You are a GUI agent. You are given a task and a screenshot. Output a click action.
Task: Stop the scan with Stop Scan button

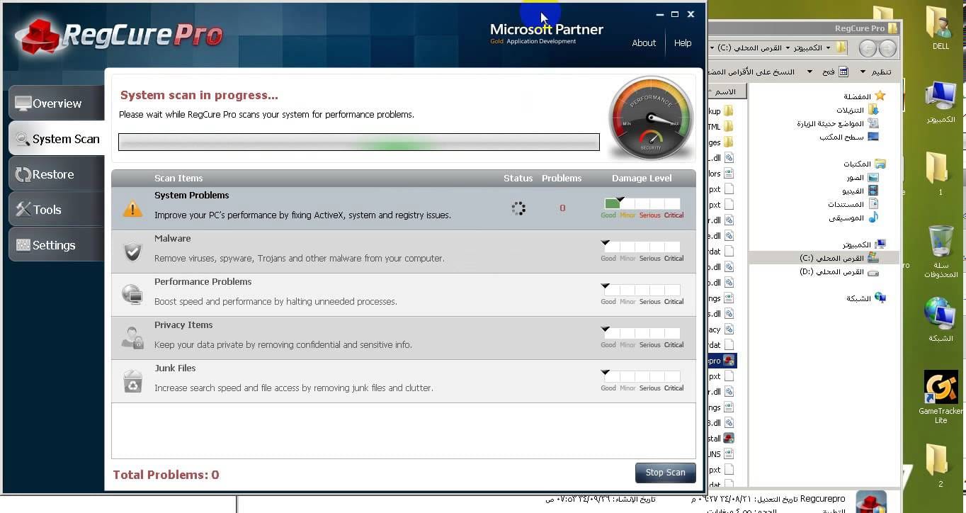point(666,473)
